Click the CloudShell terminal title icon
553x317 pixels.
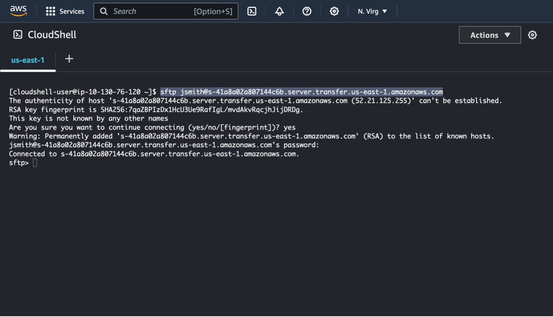pyautogui.click(x=18, y=34)
